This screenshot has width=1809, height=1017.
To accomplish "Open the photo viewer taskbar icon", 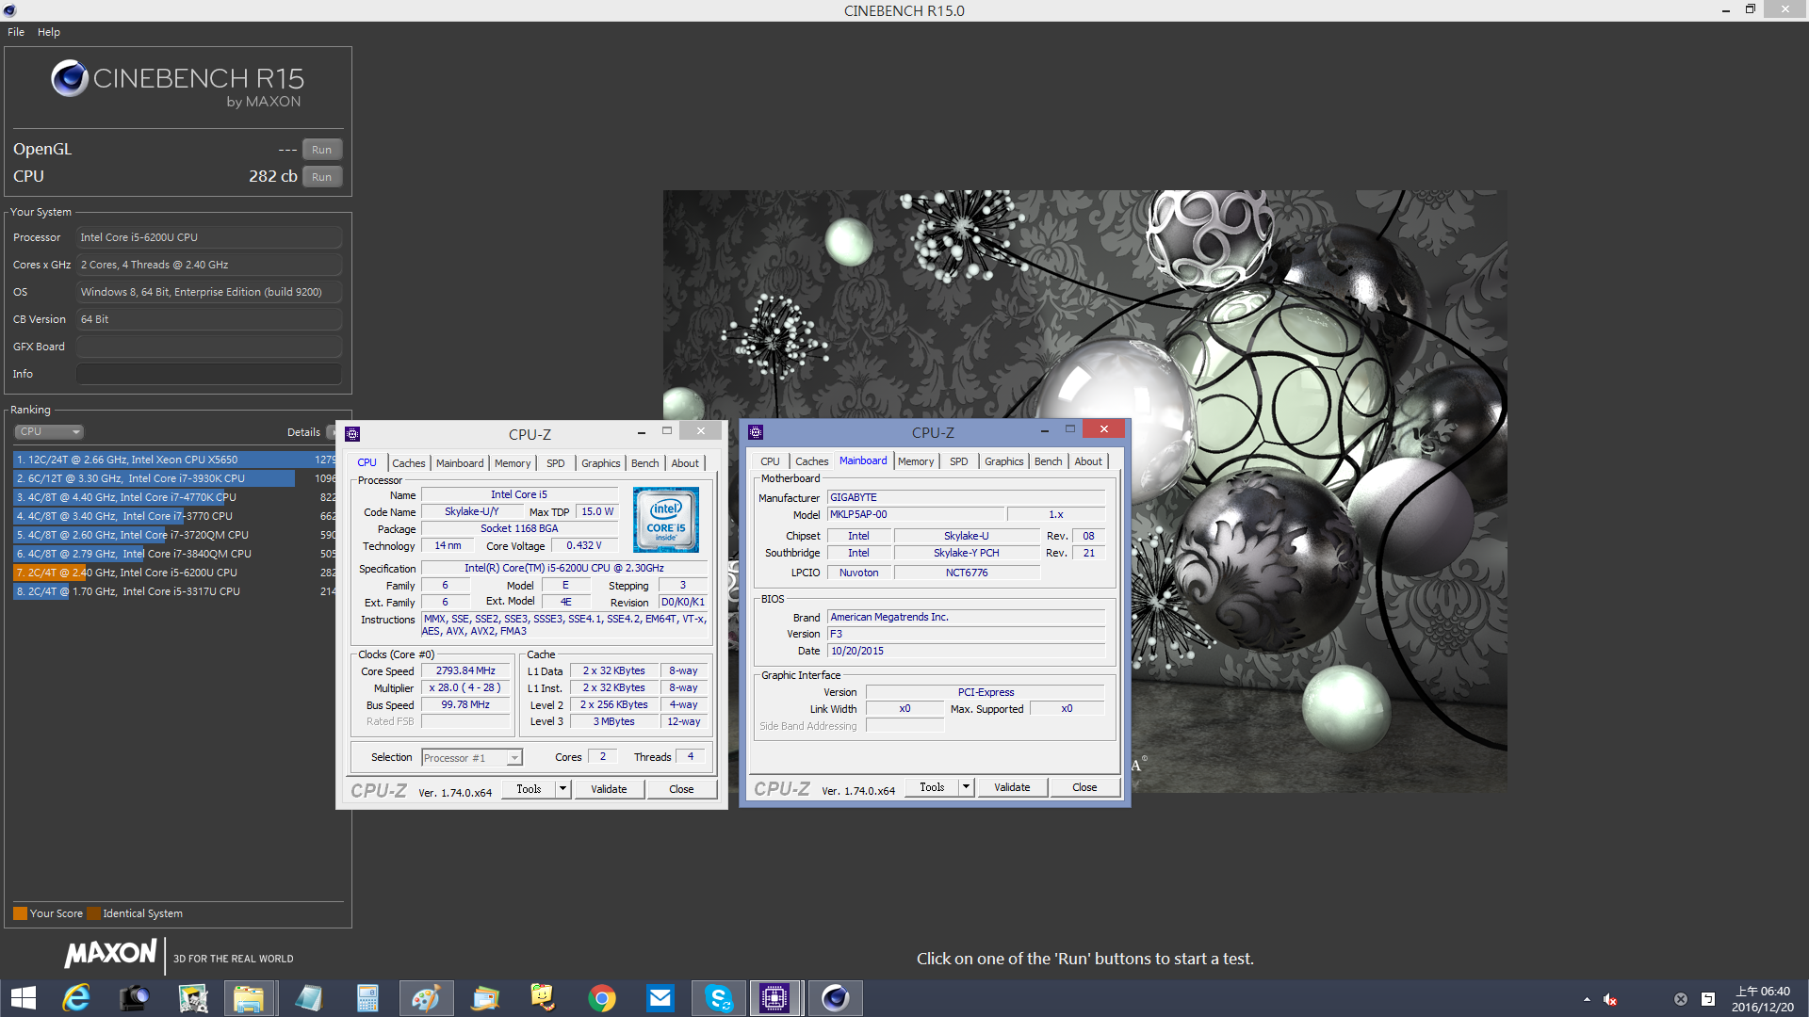I will coord(192,998).
